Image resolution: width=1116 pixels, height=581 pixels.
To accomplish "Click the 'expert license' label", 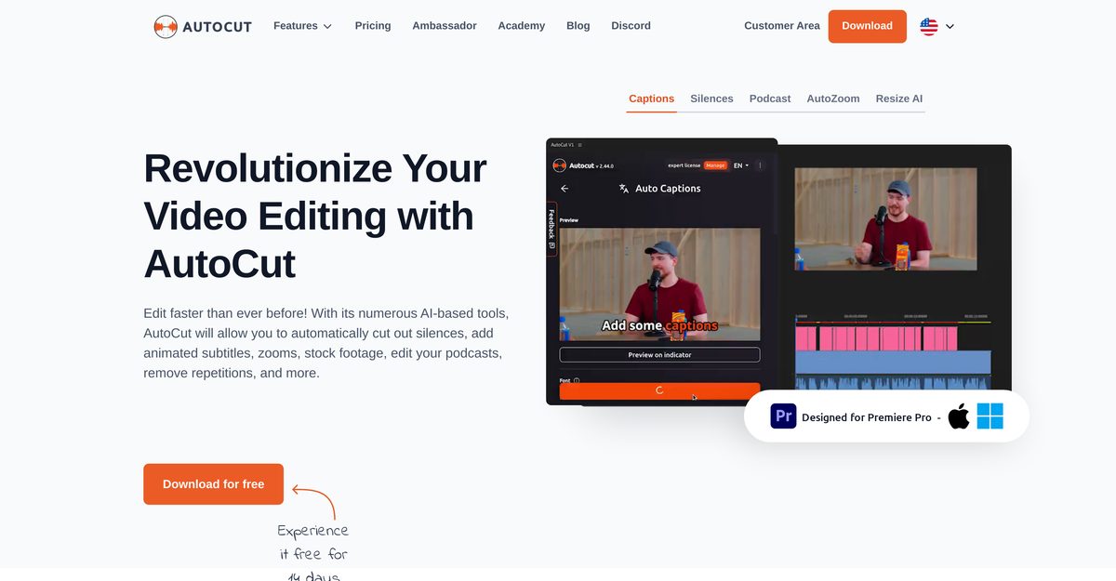I will click(x=685, y=165).
